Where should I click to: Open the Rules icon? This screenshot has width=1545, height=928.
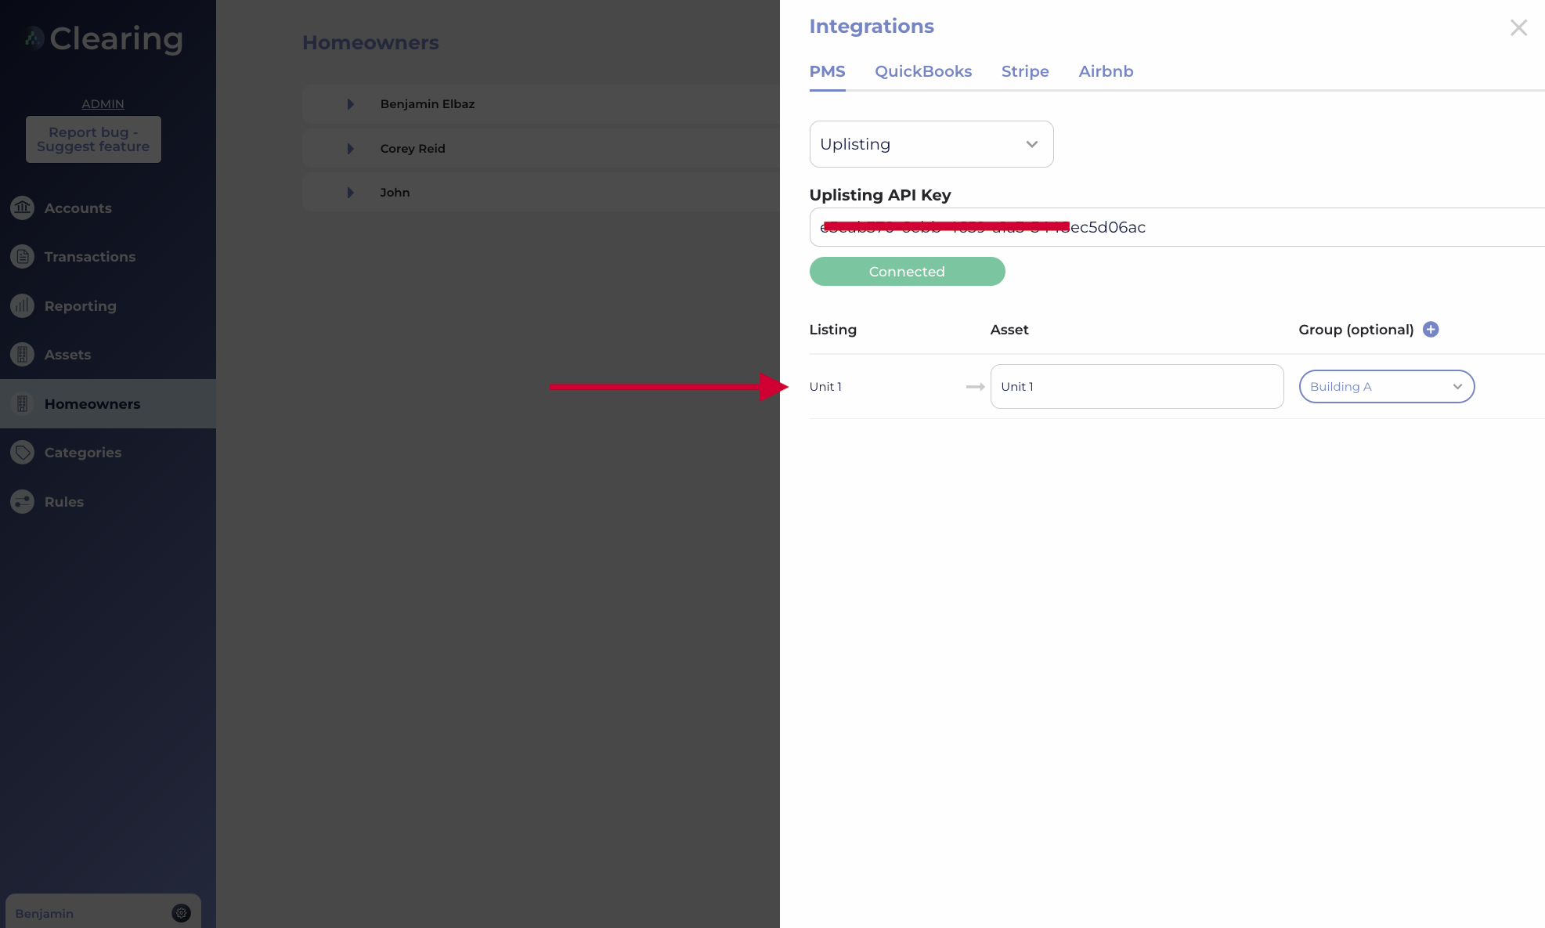[x=22, y=501]
